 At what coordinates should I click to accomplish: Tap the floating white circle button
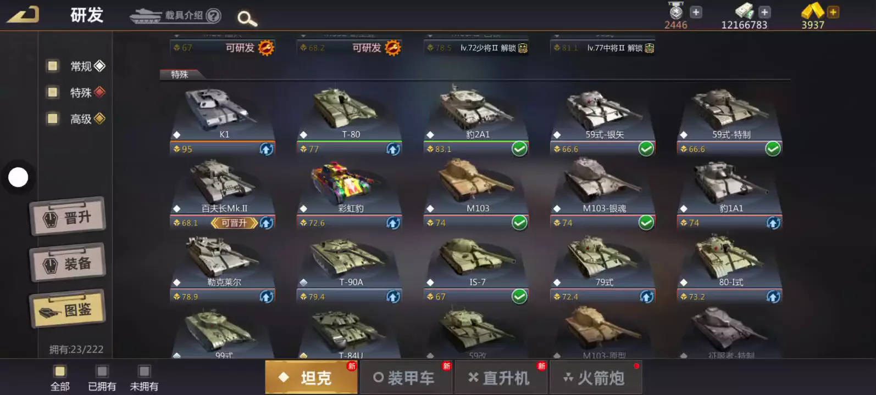tap(18, 177)
